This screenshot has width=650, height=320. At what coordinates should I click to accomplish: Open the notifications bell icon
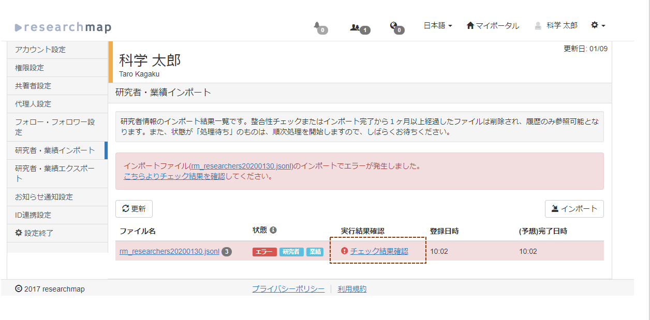318,24
